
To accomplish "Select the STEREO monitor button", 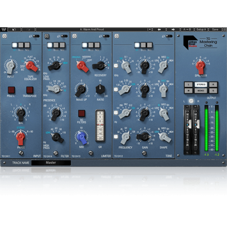I will tap(201, 85).
